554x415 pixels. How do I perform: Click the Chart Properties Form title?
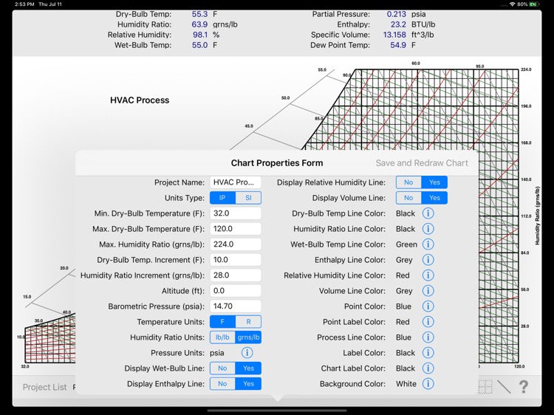tap(277, 162)
